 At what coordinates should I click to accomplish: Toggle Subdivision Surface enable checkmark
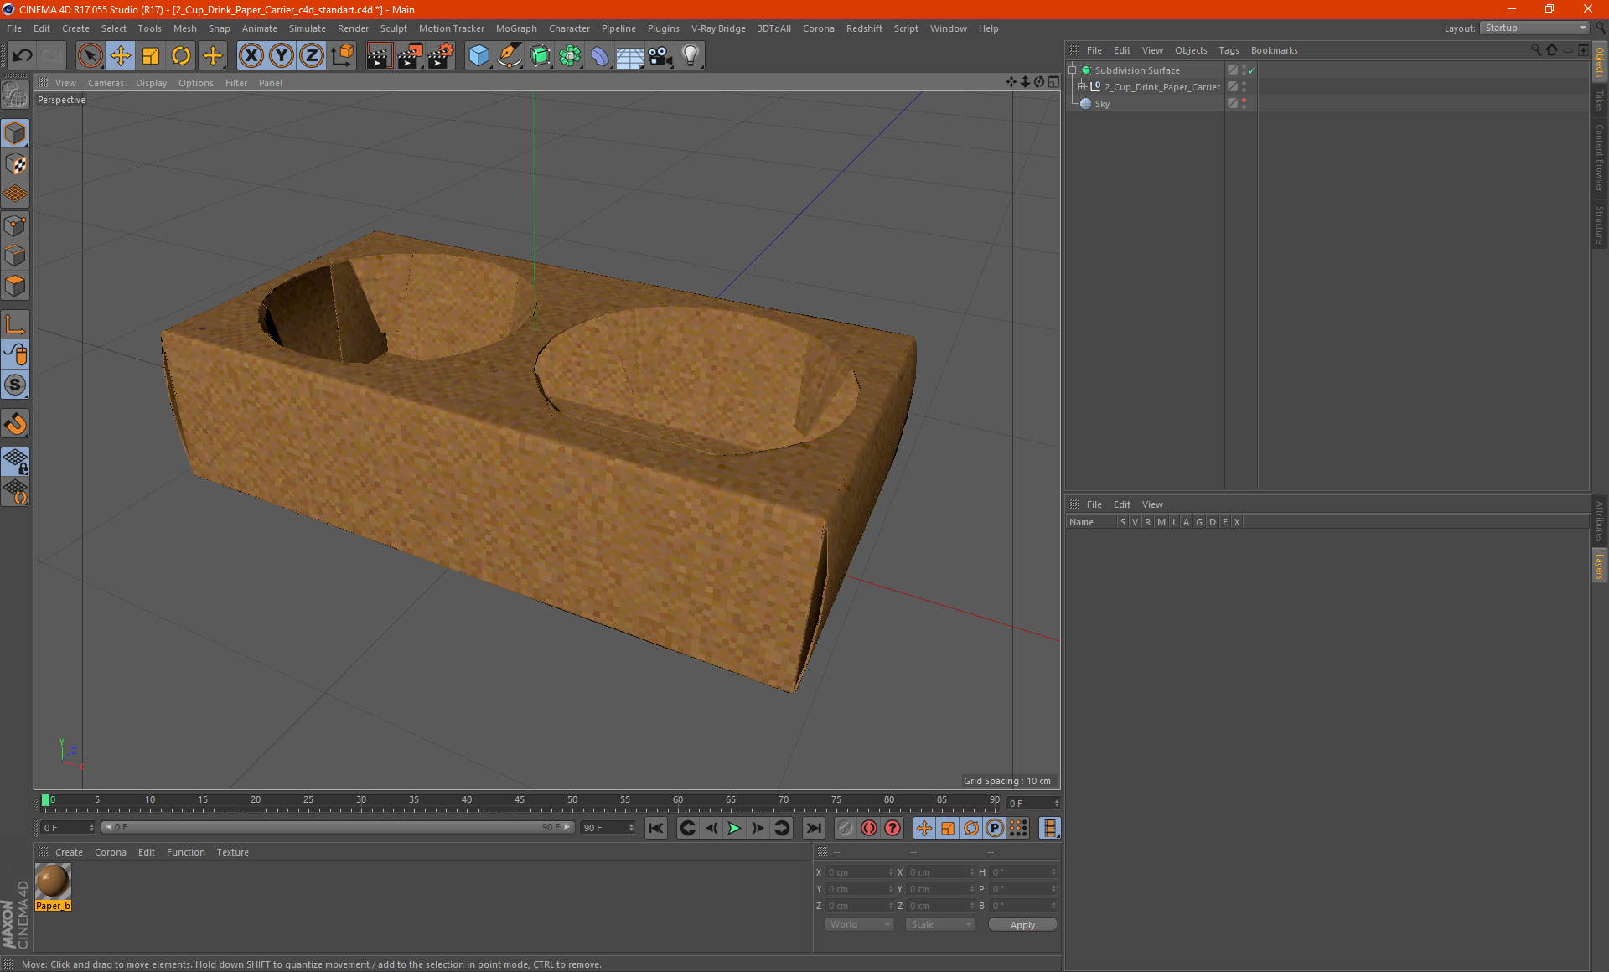click(x=1251, y=70)
